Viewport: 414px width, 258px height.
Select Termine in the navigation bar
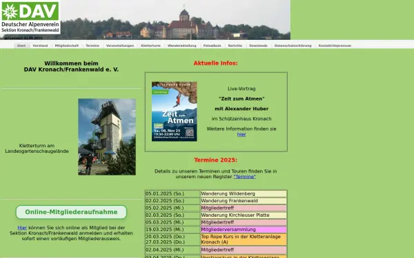92,45
